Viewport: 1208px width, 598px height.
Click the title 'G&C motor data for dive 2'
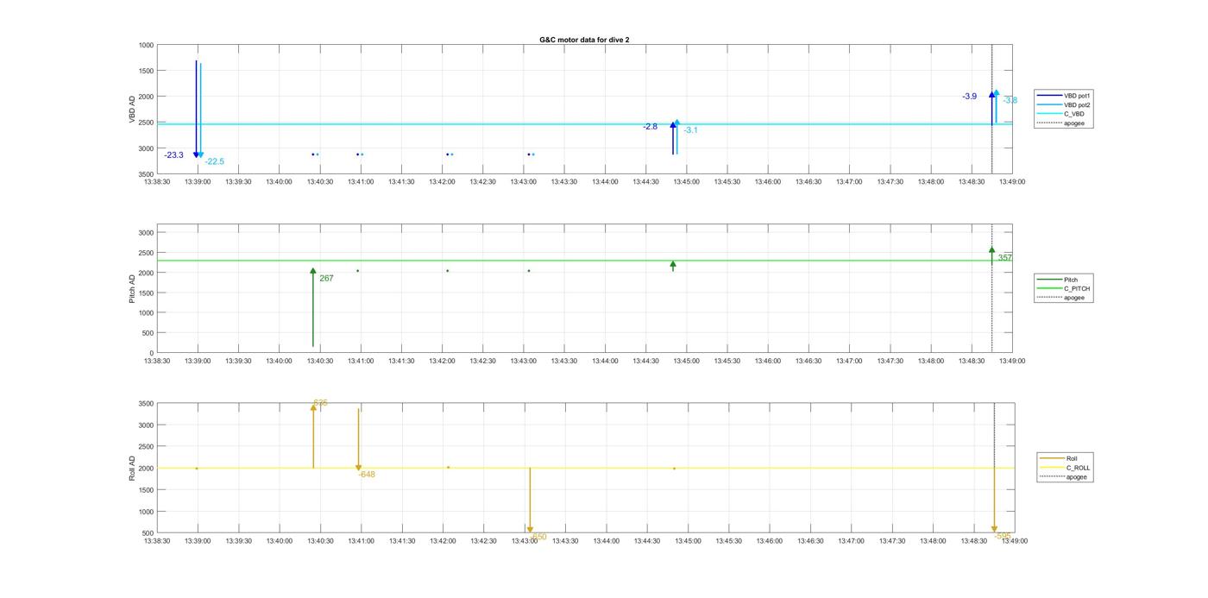tap(584, 40)
